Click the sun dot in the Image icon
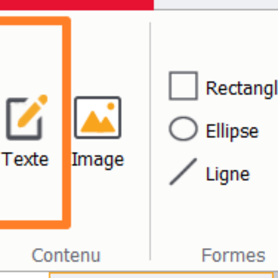This screenshot has width=278, height=278. tap(111, 106)
